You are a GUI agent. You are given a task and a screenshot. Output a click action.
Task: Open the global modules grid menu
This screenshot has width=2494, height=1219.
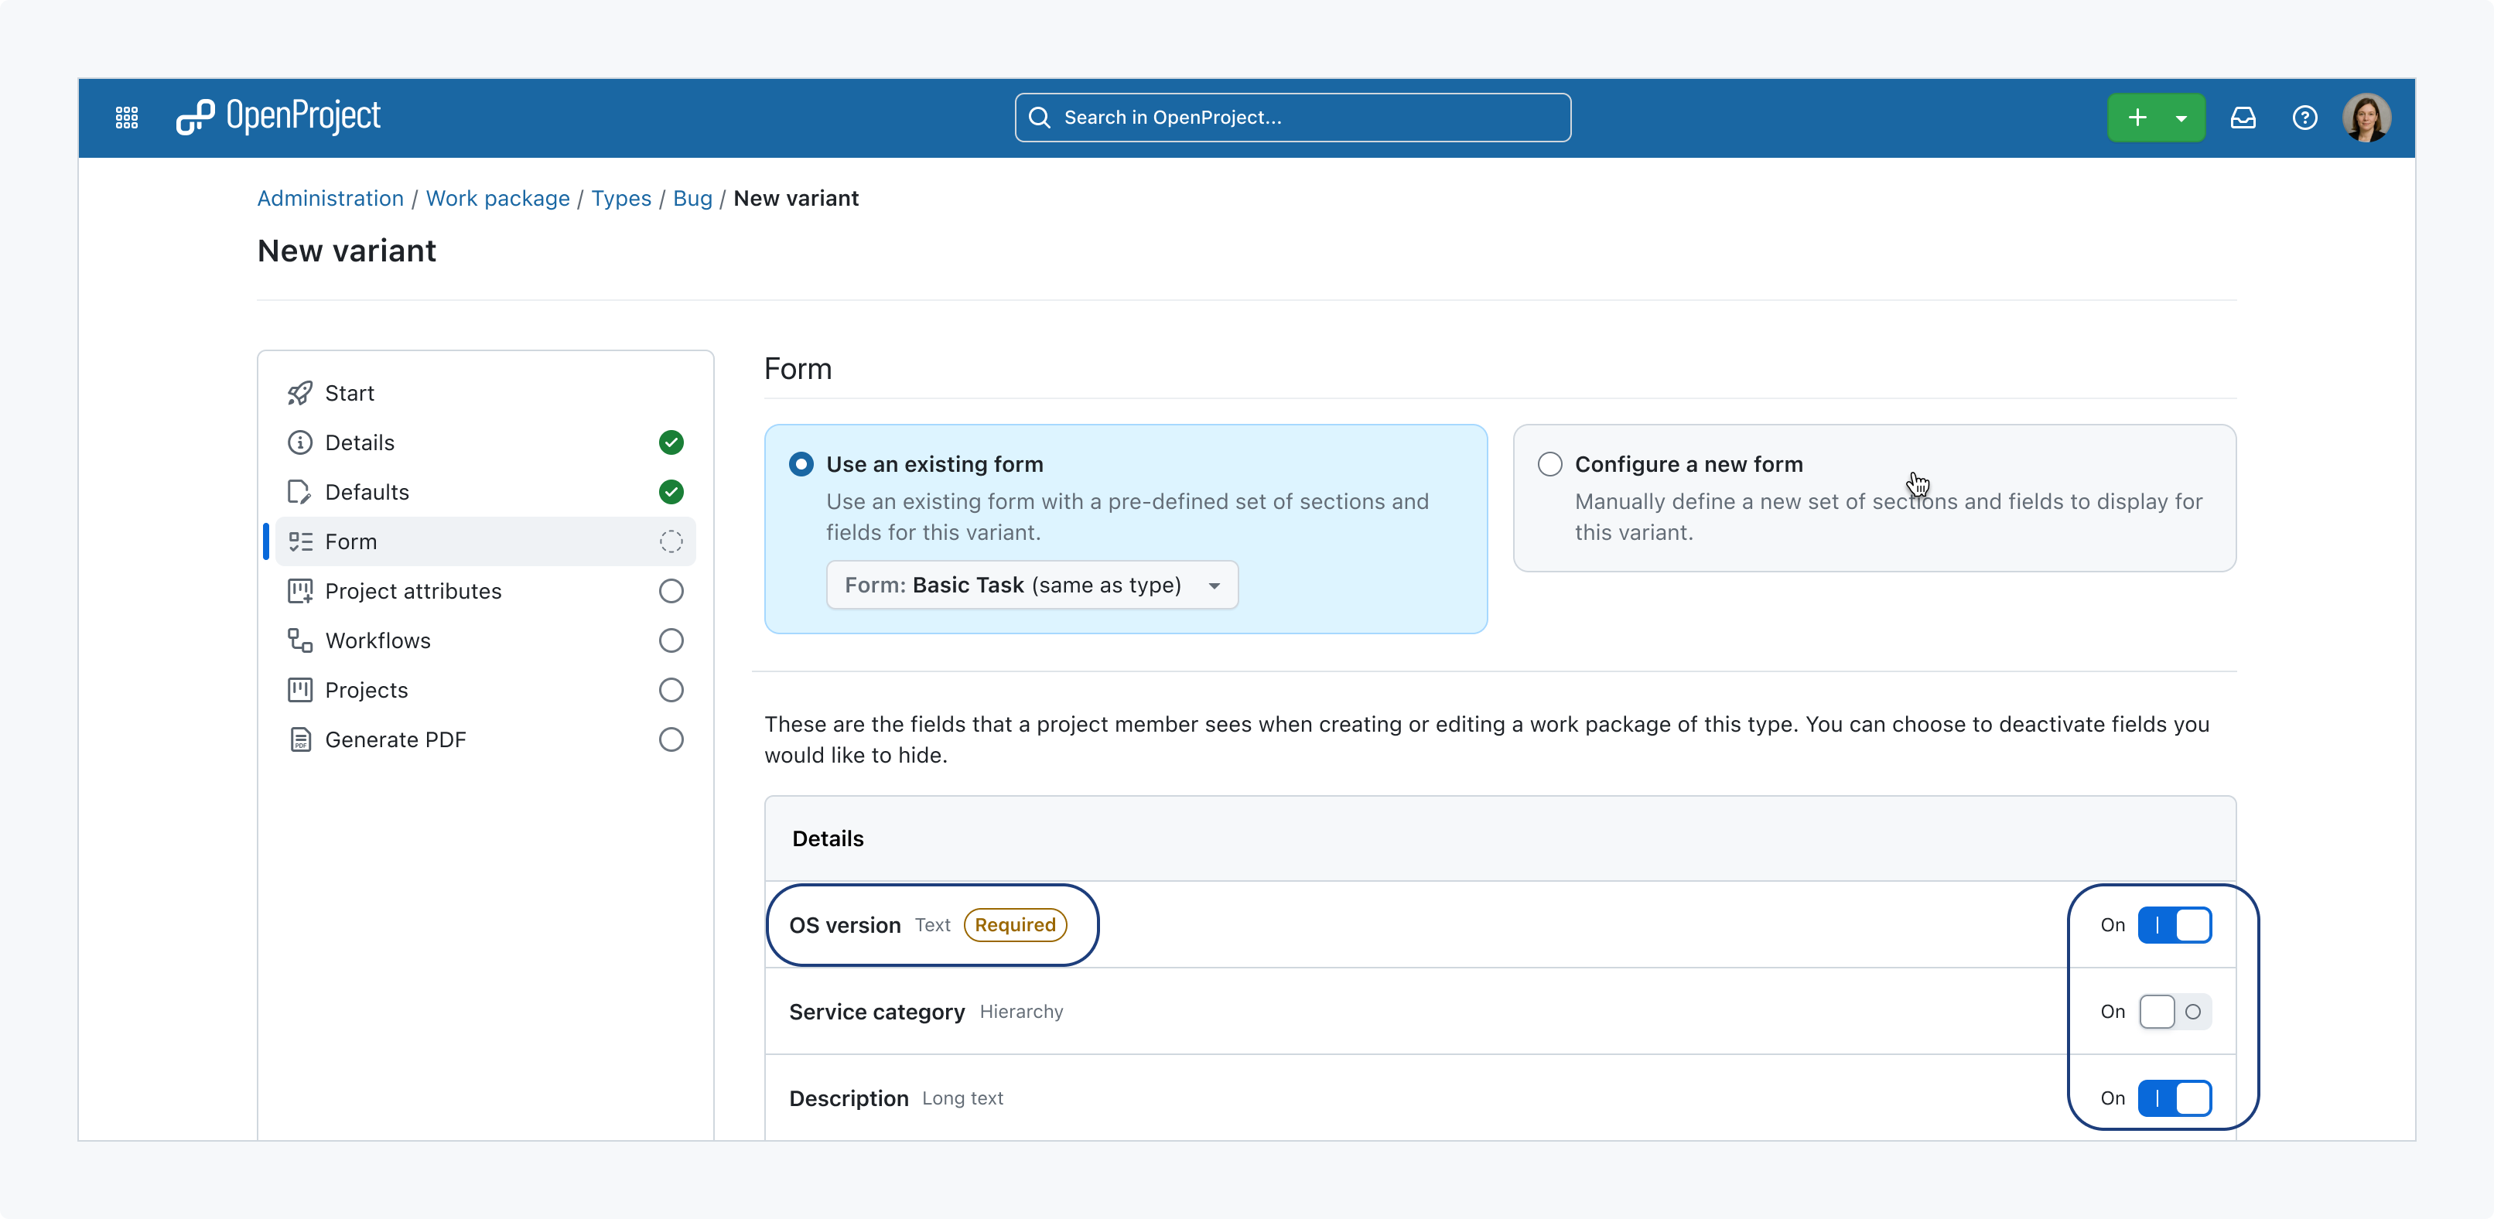(127, 117)
